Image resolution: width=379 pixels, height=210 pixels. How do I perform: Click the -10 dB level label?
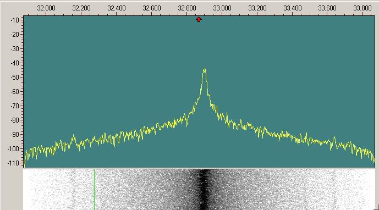point(15,20)
